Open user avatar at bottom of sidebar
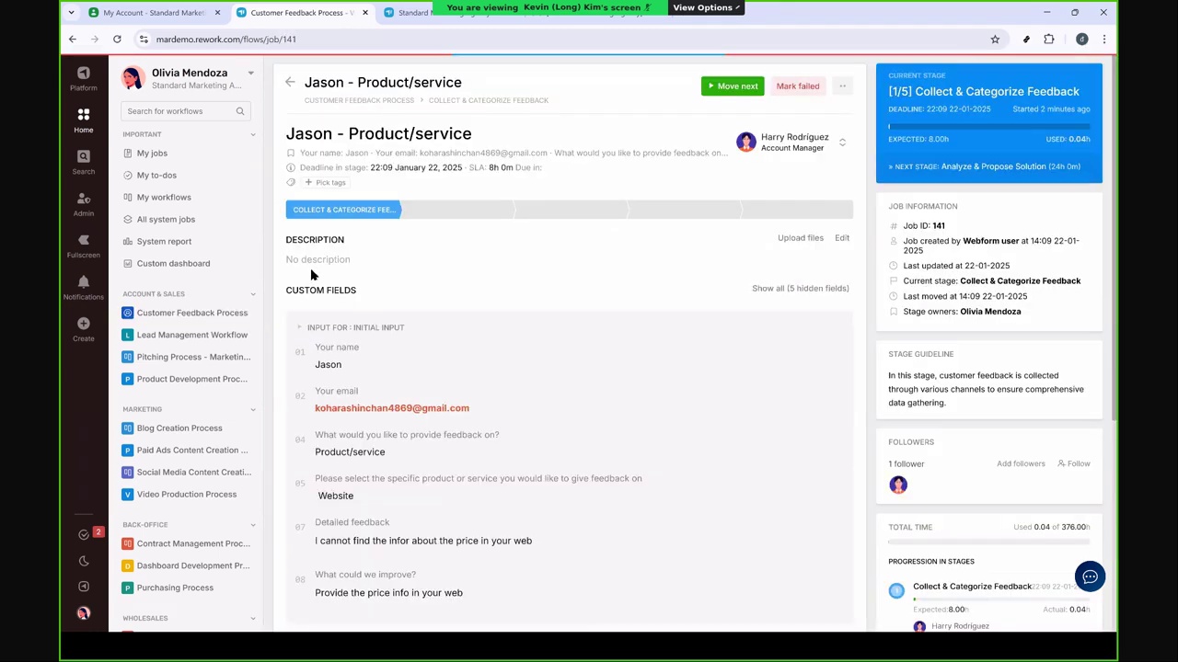Screen dimensions: 1178x662 pos(84,613)
